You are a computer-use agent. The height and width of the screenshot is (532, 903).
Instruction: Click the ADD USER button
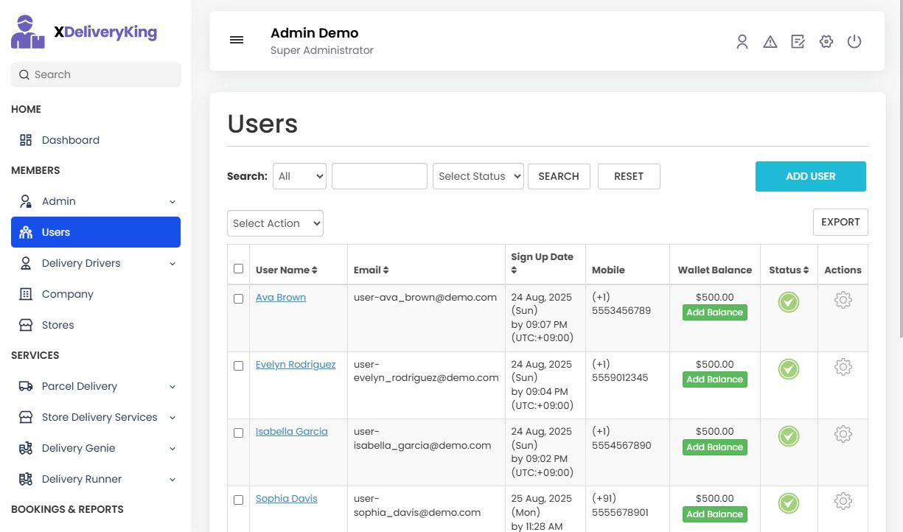pos(810,176)
